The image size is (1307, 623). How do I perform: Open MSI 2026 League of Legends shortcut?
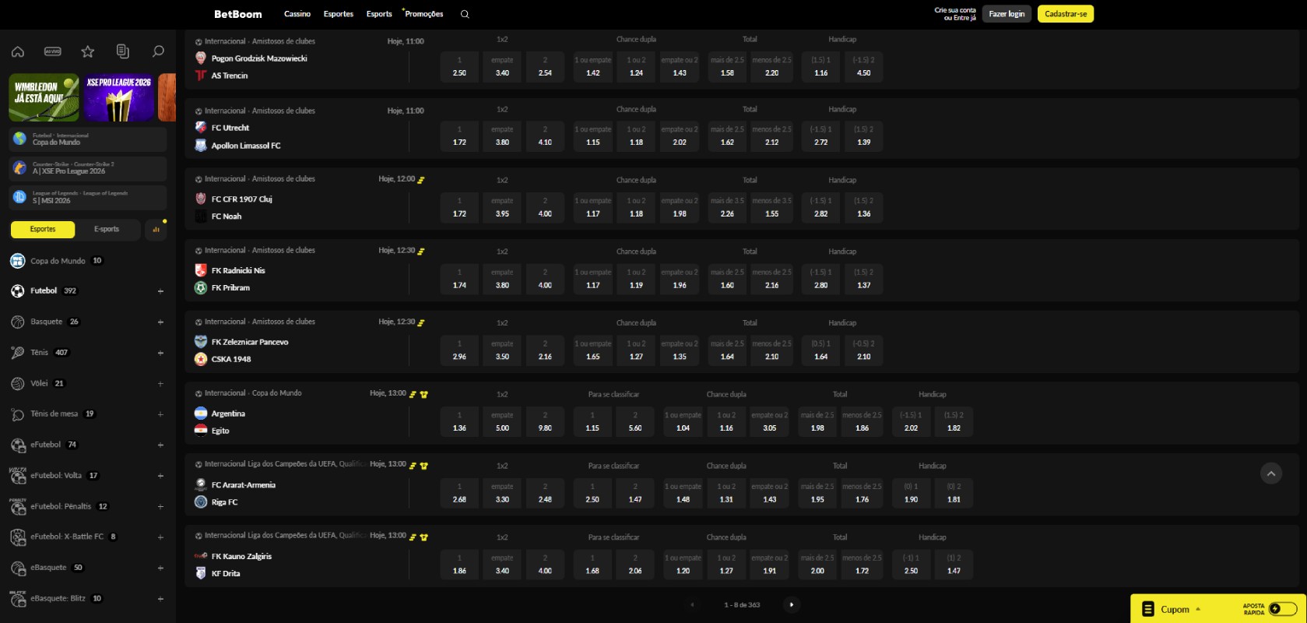(87, 197)
